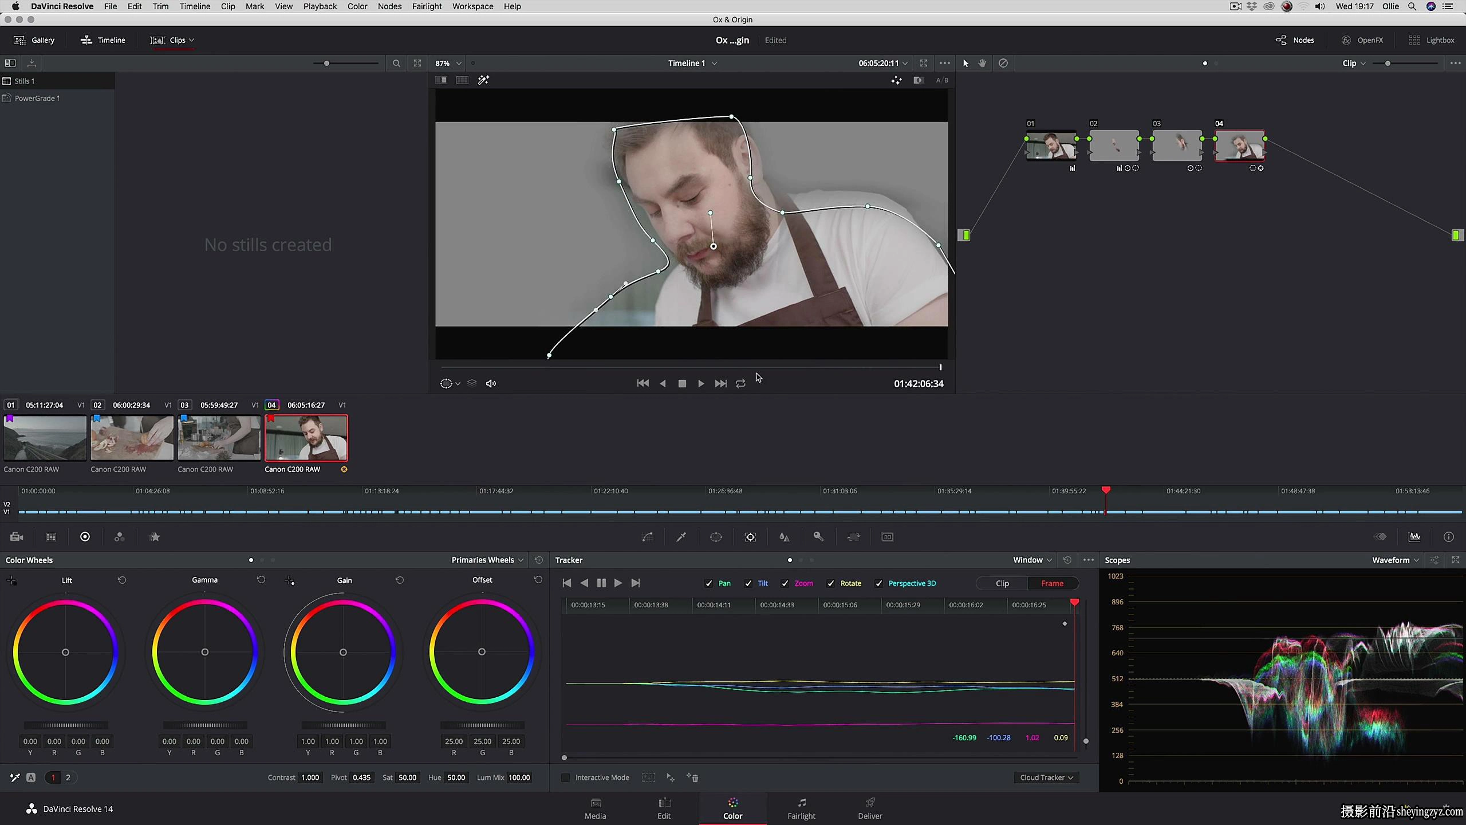This screenshot has height=825, width=1466.
Task: Open the Cloud Tracker dropdown
Action: coord(1046,777)
